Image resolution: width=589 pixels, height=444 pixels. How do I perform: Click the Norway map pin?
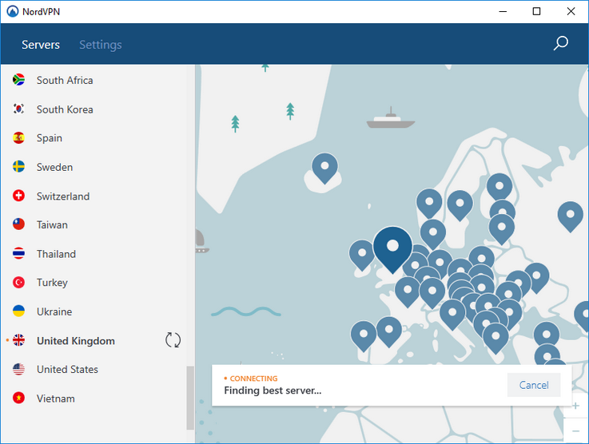[x=429, y=204]
